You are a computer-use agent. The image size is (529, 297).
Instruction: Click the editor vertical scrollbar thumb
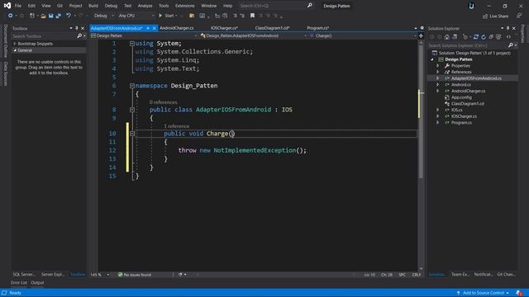(x=421, y=111)
